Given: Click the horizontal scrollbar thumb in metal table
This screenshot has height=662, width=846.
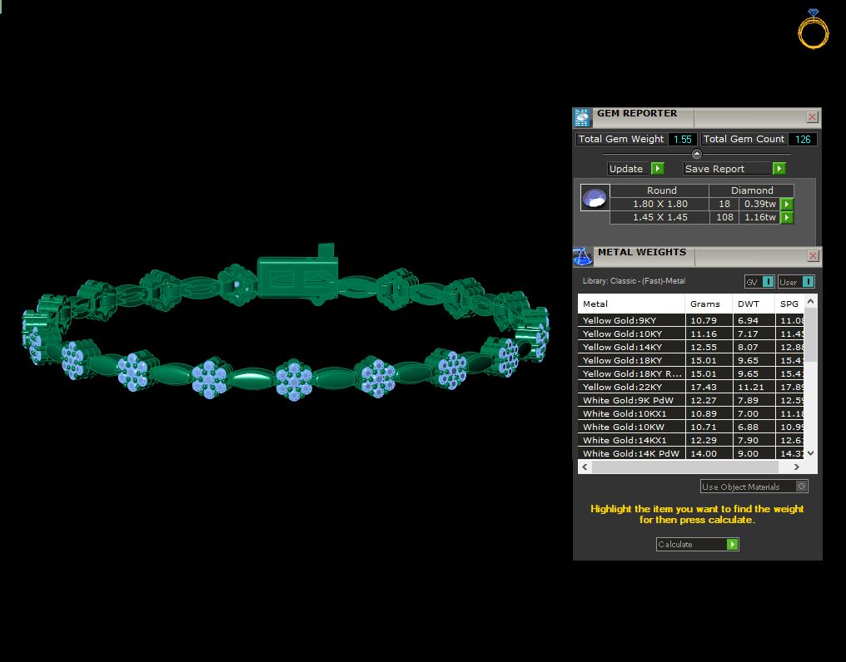Looking at the screenshot, I should 685,467.
